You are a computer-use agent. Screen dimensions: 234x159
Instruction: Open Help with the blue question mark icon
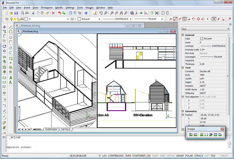pos(86,13)
